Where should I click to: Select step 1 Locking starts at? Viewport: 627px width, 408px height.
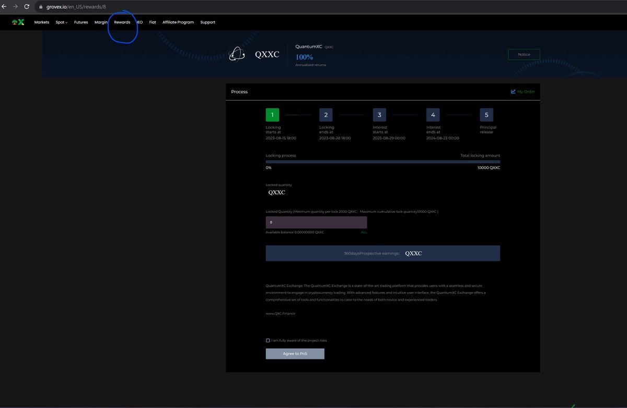pyautogui.click(x=272, y=115)
